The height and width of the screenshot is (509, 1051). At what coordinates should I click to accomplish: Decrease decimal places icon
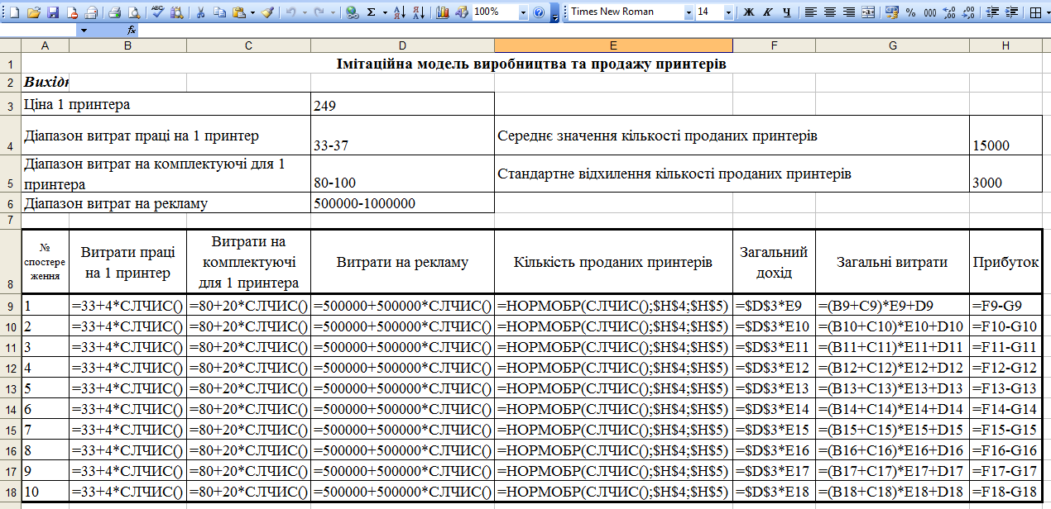tap(967, 12)
